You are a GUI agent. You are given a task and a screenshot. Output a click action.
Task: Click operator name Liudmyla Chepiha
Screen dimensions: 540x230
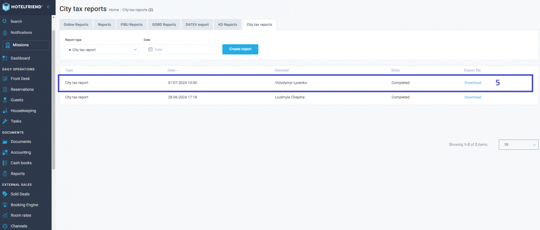click(x=290, y=97)
